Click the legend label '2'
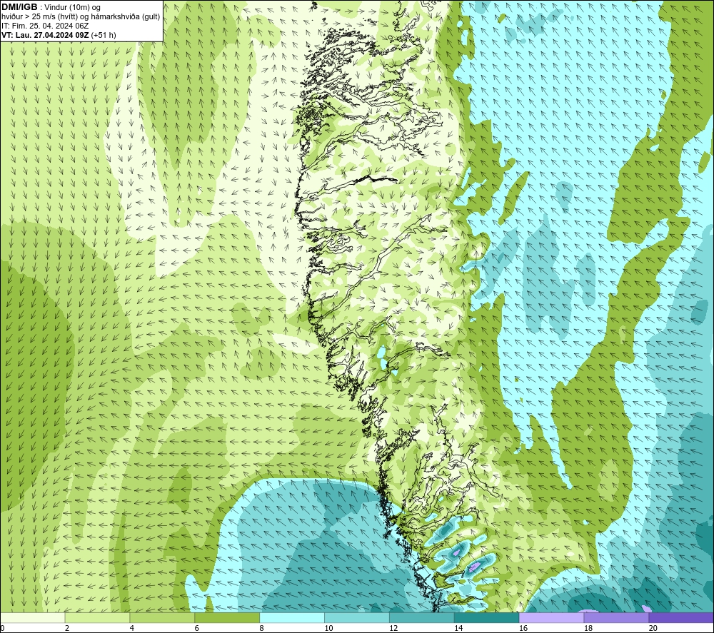 [x=67, y=629]
